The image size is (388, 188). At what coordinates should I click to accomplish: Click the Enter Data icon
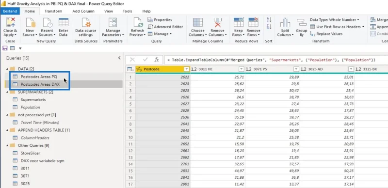point(64,22)
